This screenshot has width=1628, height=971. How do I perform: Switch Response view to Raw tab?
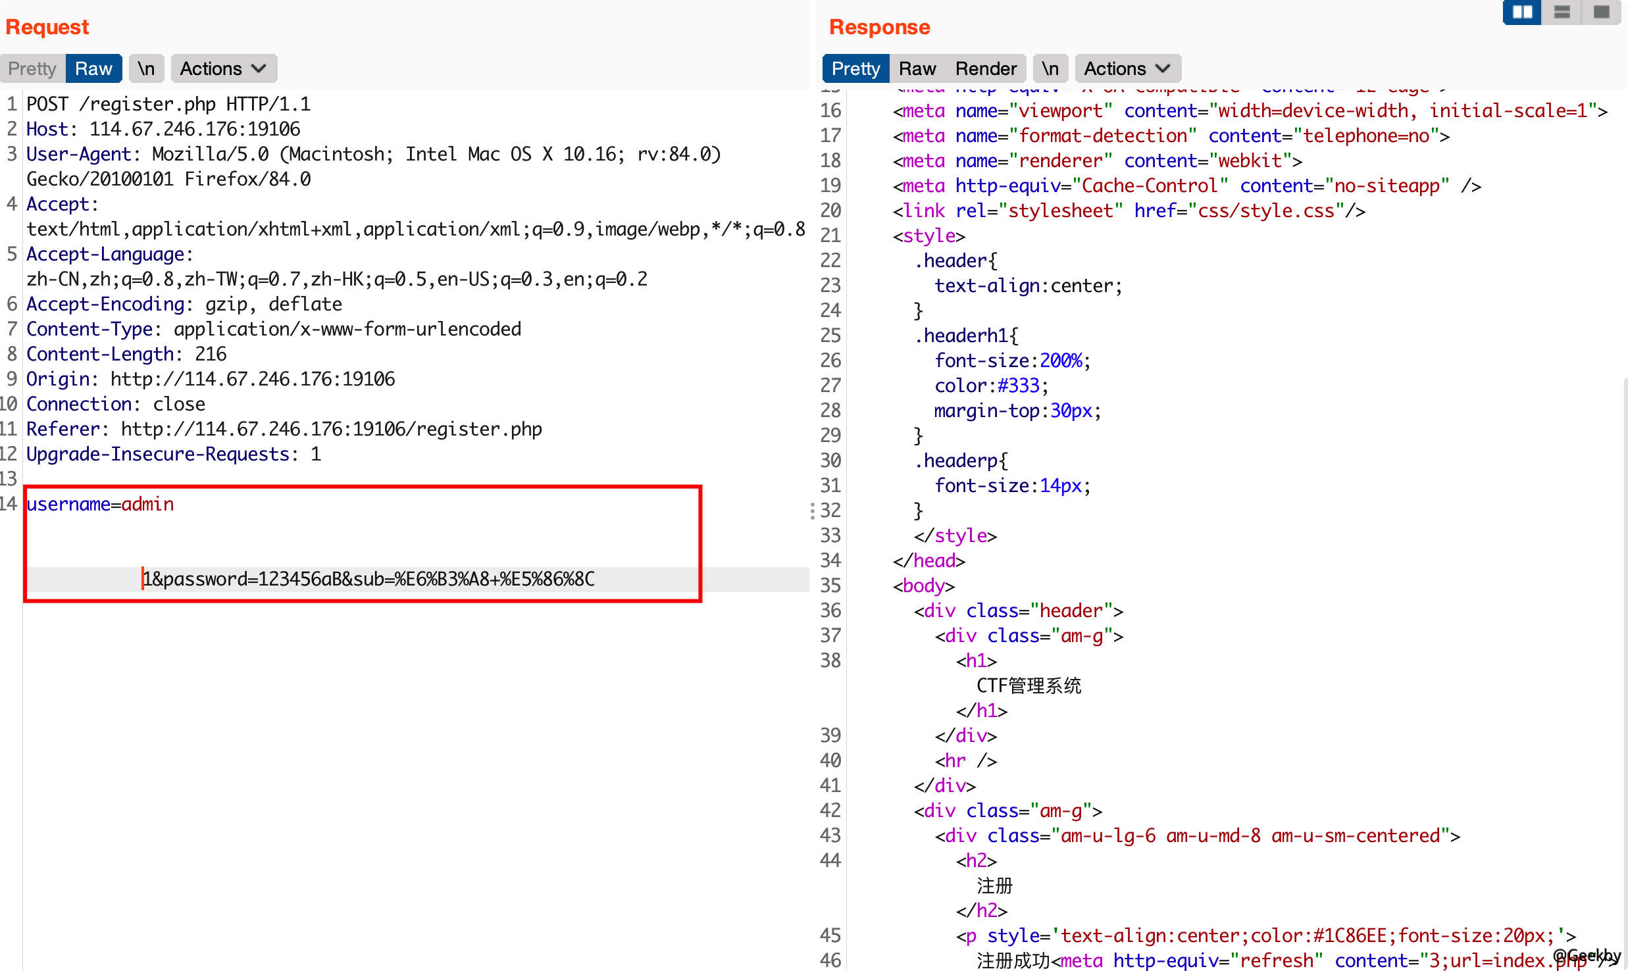(917, 68)
